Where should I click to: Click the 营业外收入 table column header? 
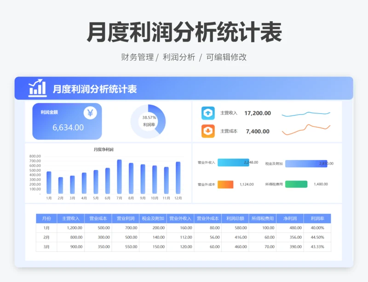tap(180, 219)
